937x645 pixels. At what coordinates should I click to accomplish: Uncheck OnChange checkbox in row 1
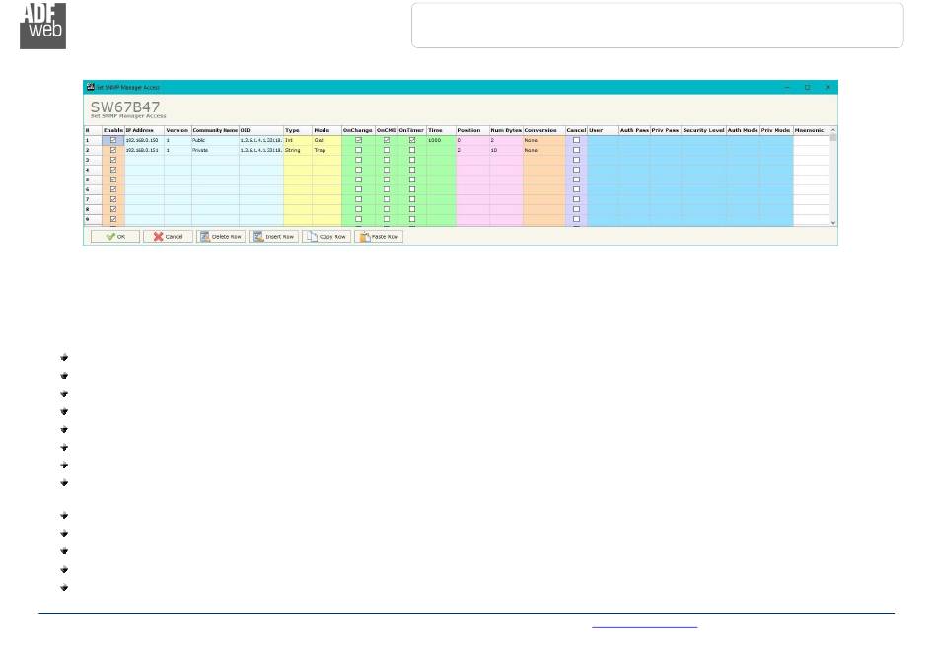pos(359,140)
